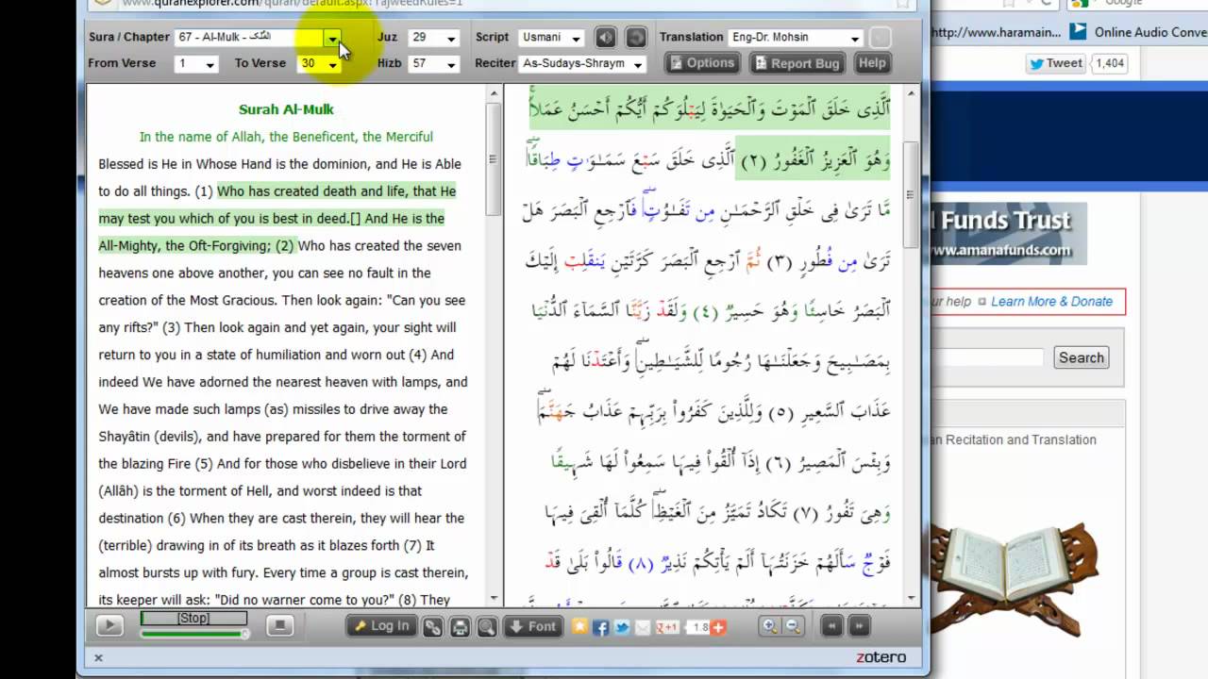Click the haramain bookmark link

pos(997,32)
